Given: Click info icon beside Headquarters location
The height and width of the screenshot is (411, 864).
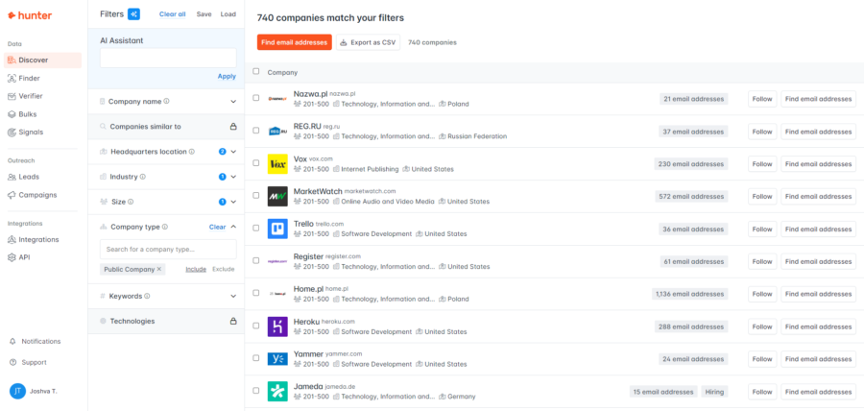Looking at the screenshot, I should click(192, 152).
